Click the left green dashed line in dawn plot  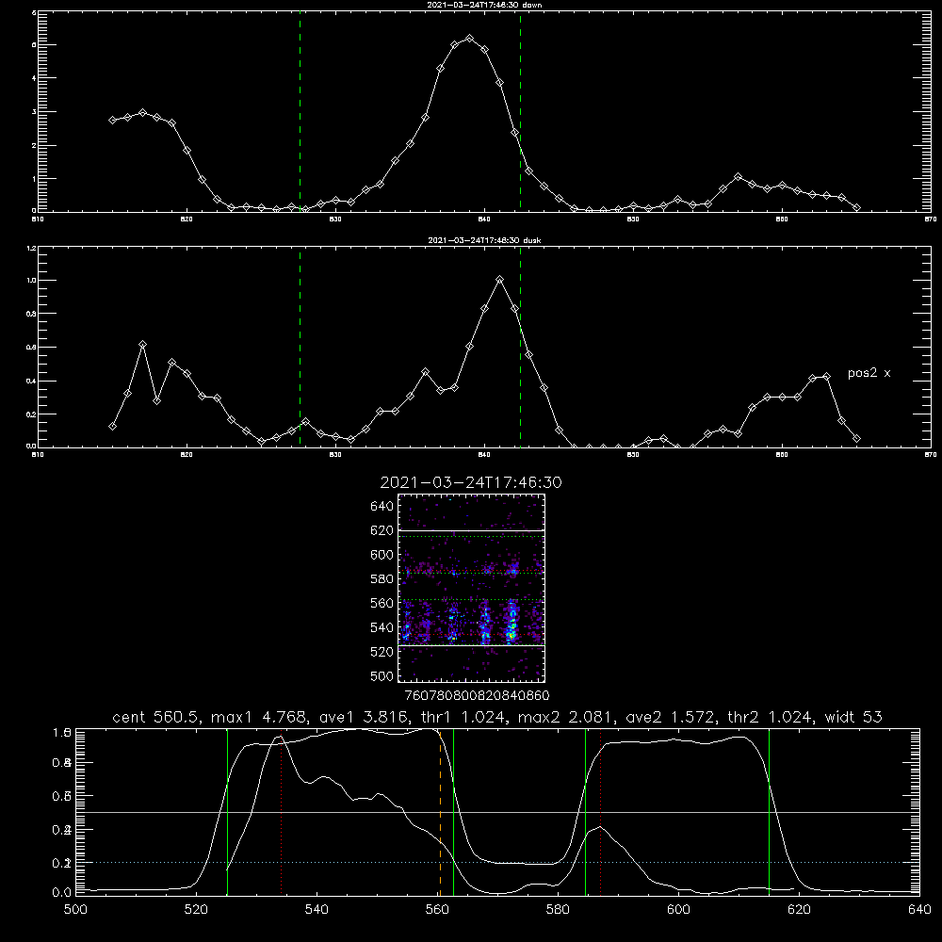click(300, 111)
